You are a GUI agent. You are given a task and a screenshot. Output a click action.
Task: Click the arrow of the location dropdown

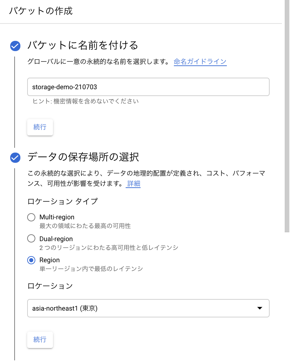coord(260,308)
